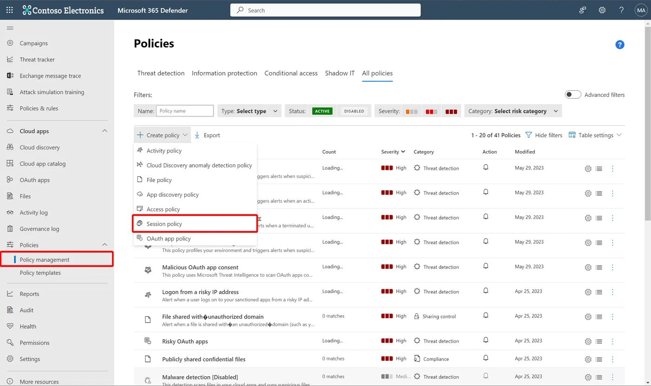This screenshot has width=651, height=386.
Task: Open Policy templates in the sidebar
Action: click(x=40, y=273)
